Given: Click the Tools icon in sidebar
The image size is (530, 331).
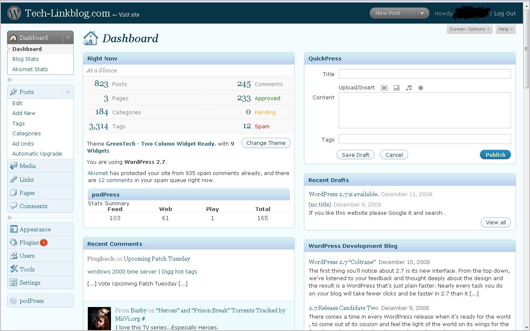Looking at the screenshot, I should pyautogui.click(x=14, y=269).
